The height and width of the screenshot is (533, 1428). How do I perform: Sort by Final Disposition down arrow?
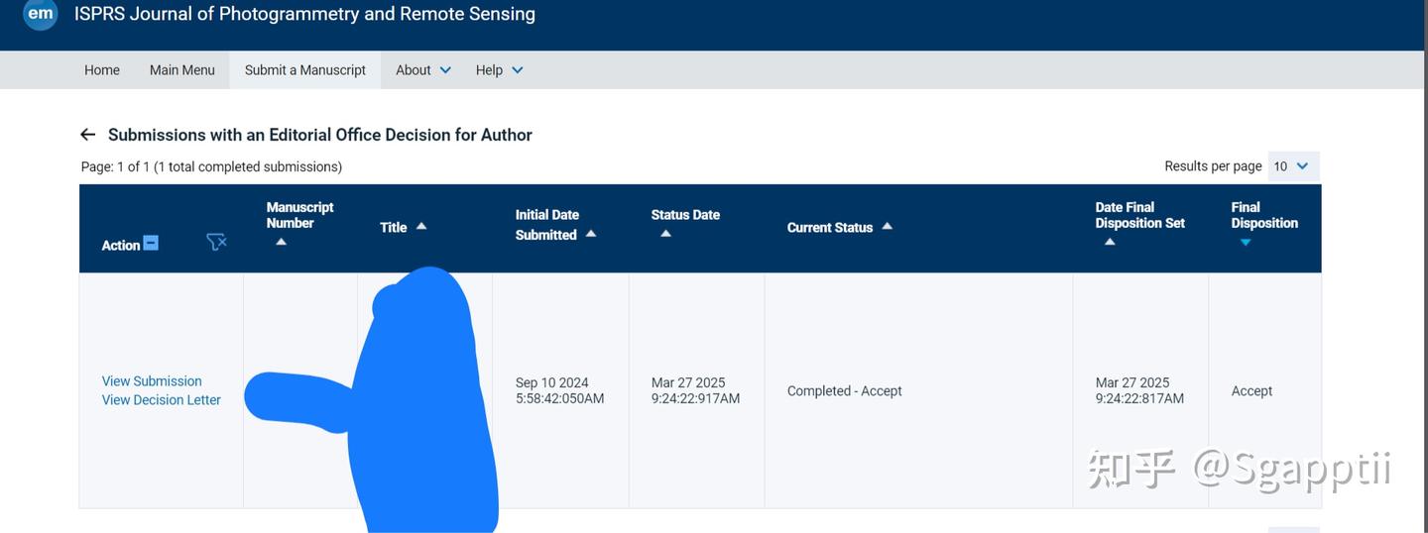(x=1246, y=243)
